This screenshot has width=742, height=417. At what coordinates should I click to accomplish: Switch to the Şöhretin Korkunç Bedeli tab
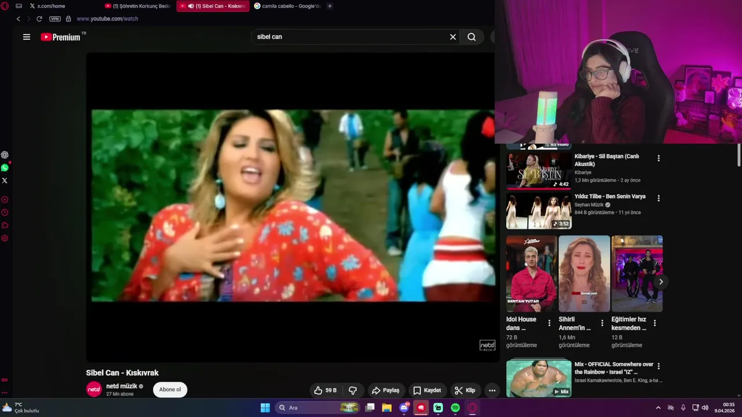(x=138, y=6)
